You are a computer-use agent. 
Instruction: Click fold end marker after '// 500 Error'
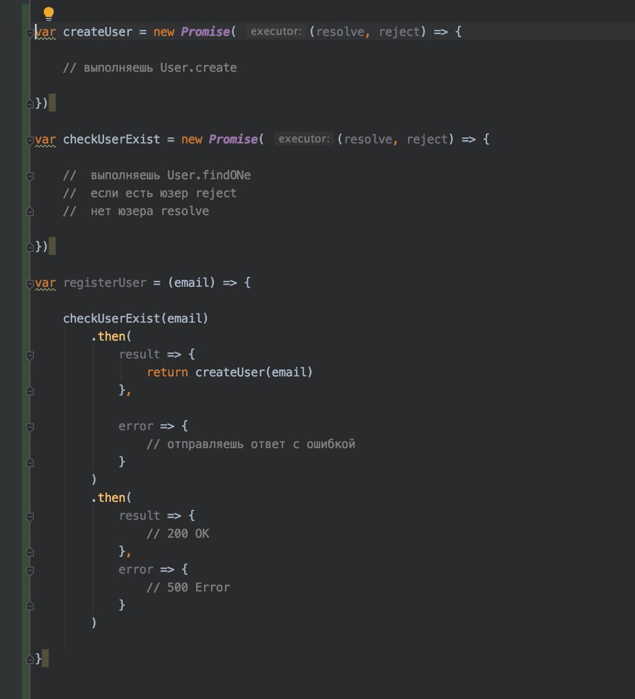coord(30,606)
